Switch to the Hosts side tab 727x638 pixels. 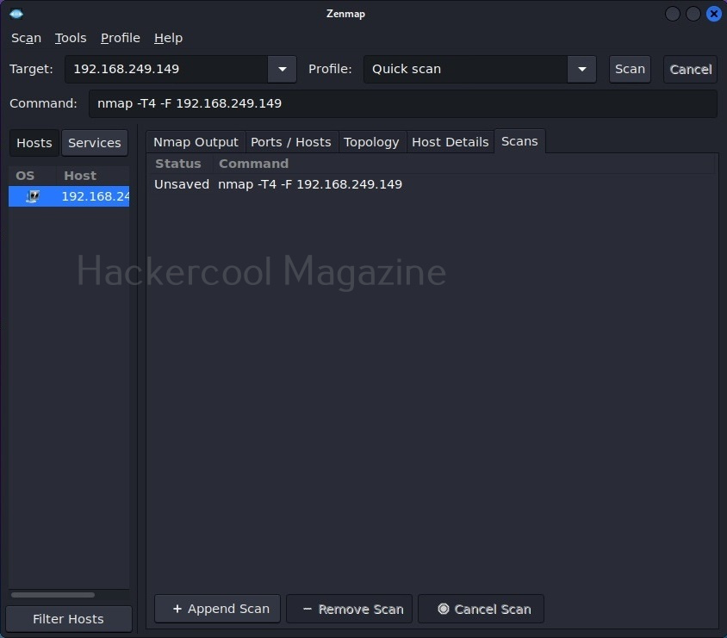click(34, 143)
